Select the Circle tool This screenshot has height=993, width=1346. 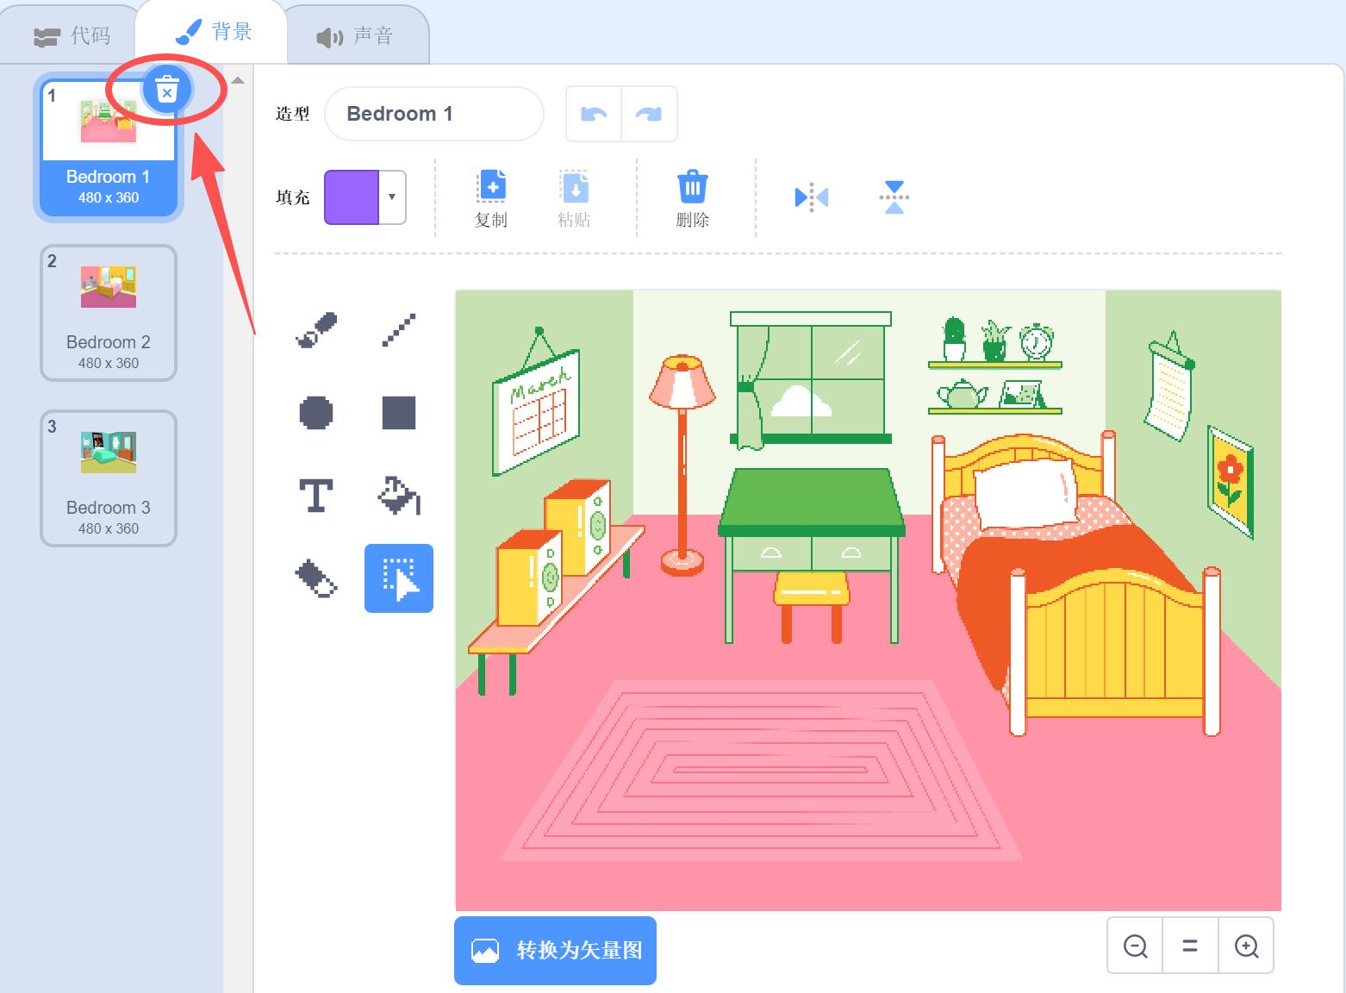(x=316, y=413)
